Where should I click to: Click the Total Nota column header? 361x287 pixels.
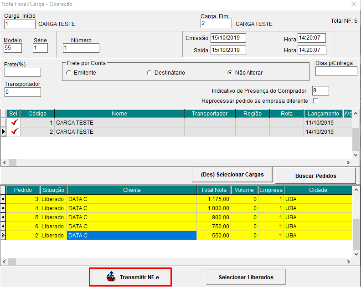[213, 190]
